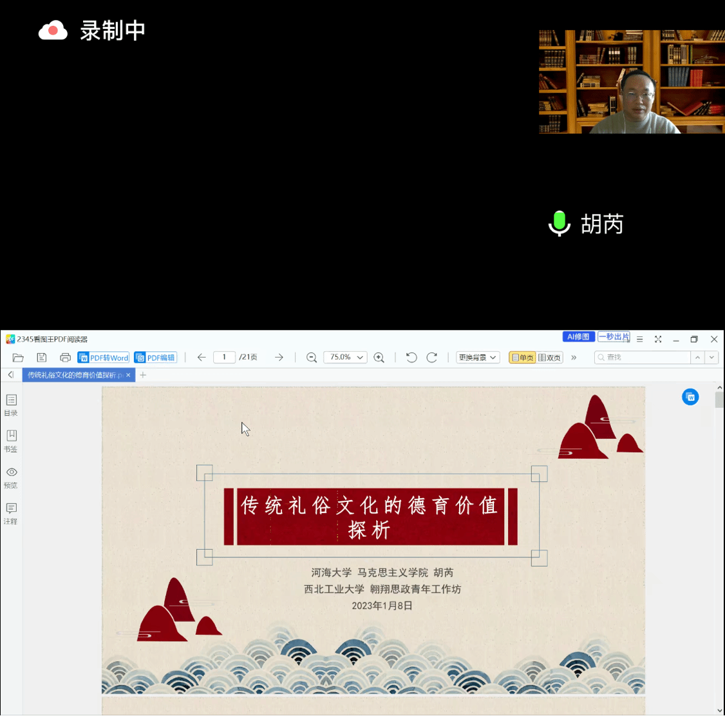Open the 书签 bookmarks panel
The image size is (725, 716).
pos(11,441)
